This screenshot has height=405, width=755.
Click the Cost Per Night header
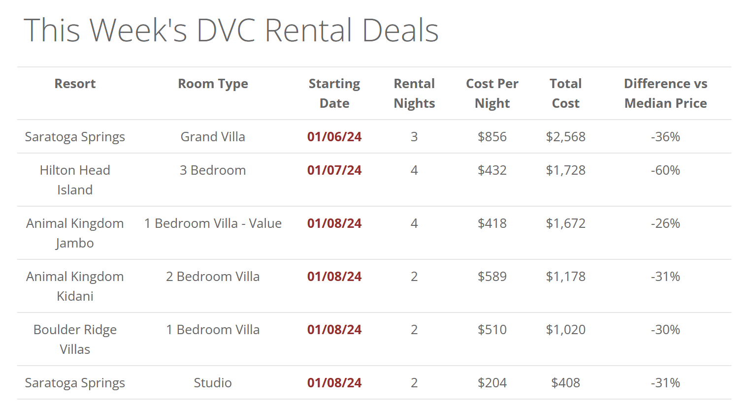pos(492,93)
